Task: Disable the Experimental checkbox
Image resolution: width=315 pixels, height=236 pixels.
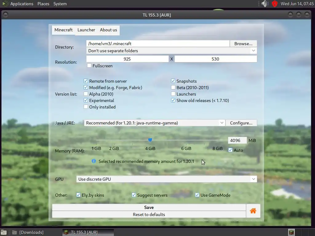Action: pos(86,100)
